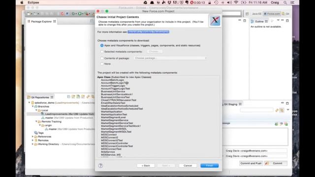This screenshot has height=177, width=315.
Task: Click AccountBatchLogic in Apex class list
Action: 113,80
